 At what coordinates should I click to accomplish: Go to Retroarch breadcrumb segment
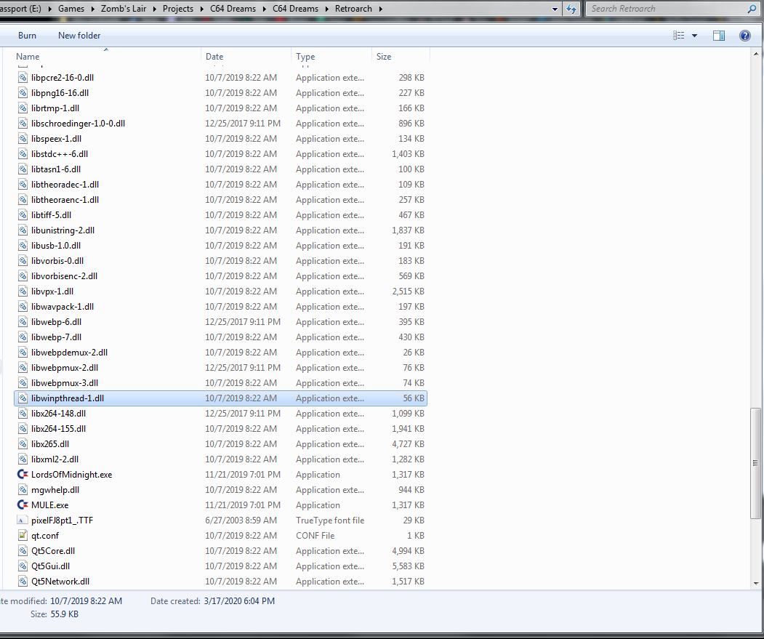pyautogui.click(x=353, y=9)
